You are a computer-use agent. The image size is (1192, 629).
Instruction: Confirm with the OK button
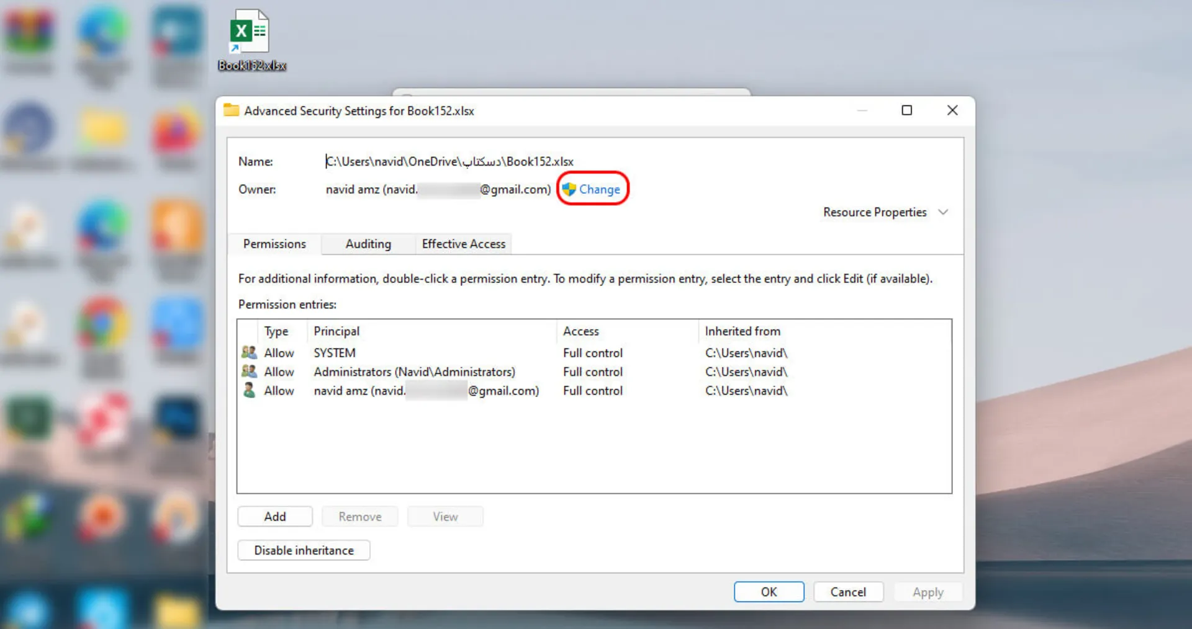tap(769, 592)
